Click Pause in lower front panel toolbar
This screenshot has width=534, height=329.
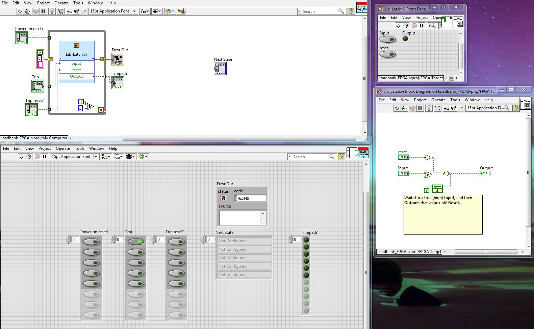click(x=45, y=157)
